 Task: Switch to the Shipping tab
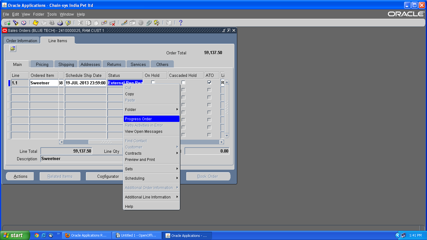coord(66,64)
